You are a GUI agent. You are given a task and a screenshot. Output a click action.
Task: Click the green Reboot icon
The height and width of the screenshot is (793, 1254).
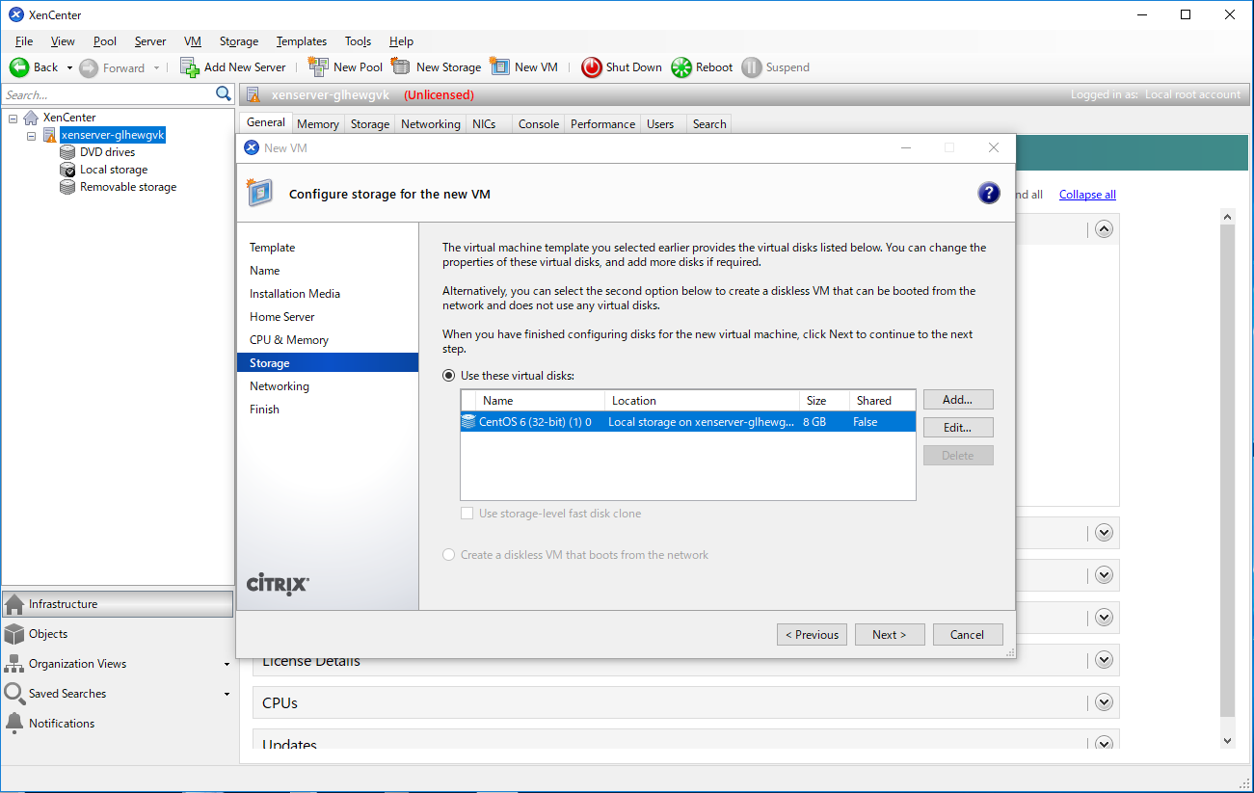(681, 67)
